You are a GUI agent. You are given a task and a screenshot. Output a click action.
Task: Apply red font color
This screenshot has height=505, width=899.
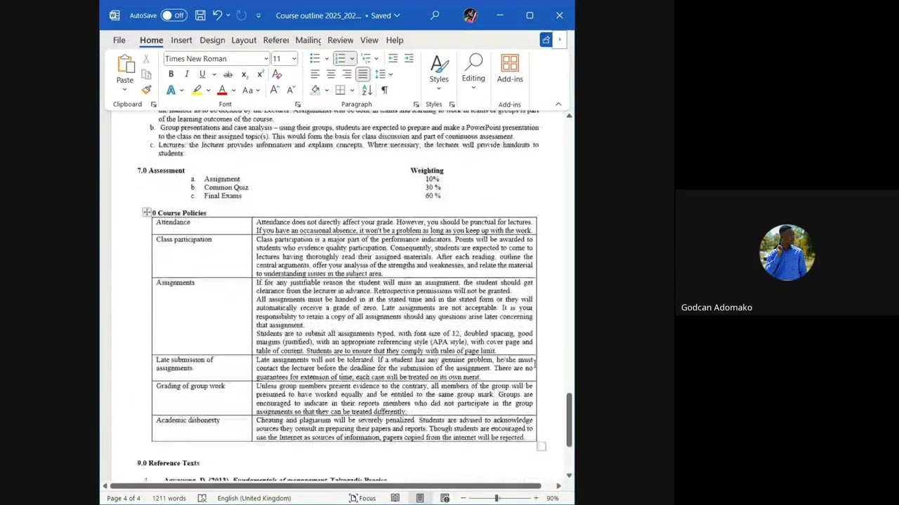222,90
